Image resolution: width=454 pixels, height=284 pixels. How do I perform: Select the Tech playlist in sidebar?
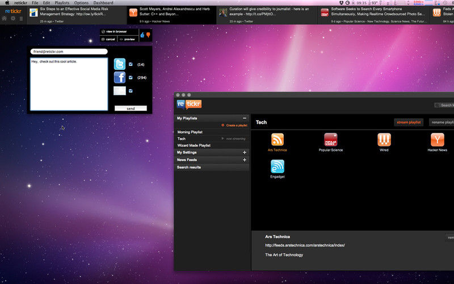tap(182, 139)
